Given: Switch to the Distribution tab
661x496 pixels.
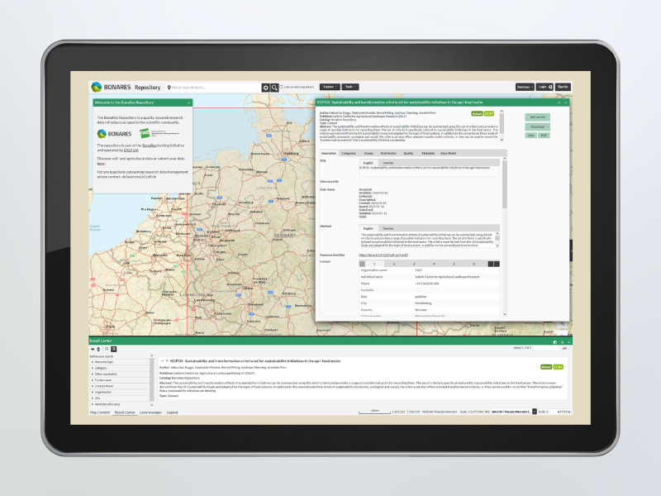Looking at the screenshot, I should pos(388,154).
